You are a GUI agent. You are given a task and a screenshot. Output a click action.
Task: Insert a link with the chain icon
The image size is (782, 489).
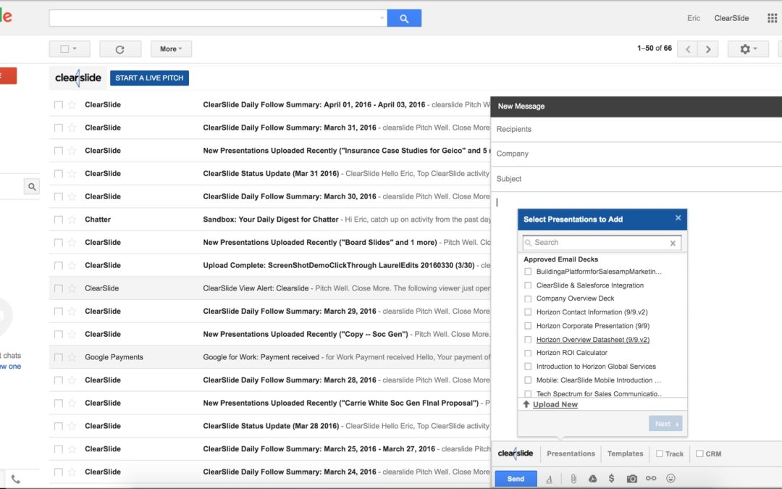click(x=651, y=479)
